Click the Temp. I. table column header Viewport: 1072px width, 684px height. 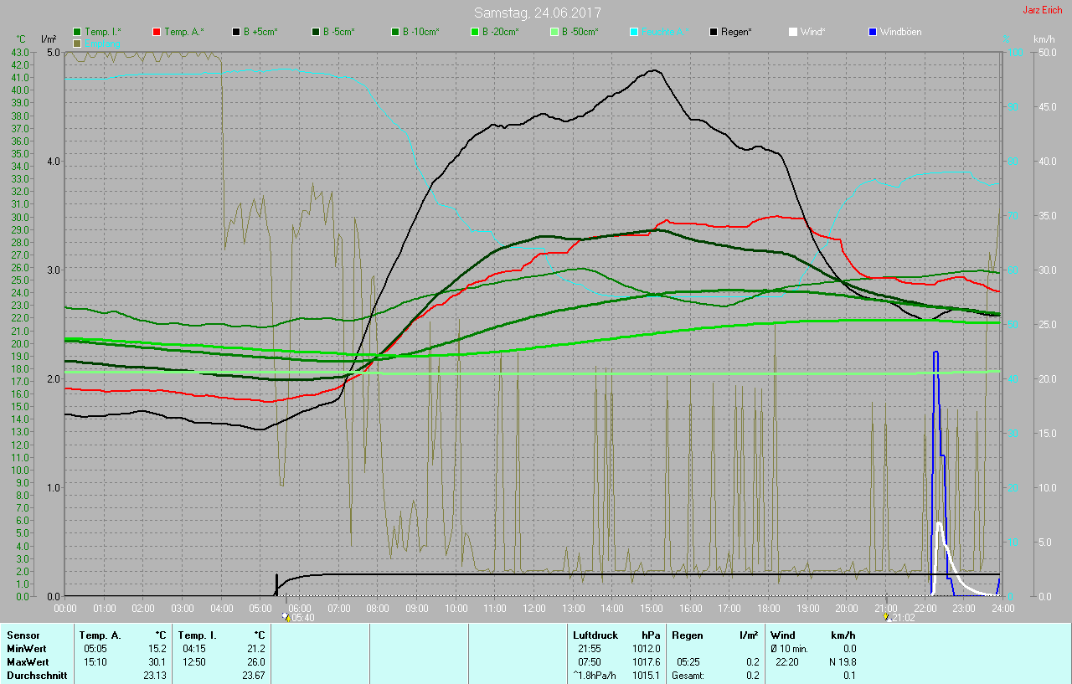coord(197,635)
